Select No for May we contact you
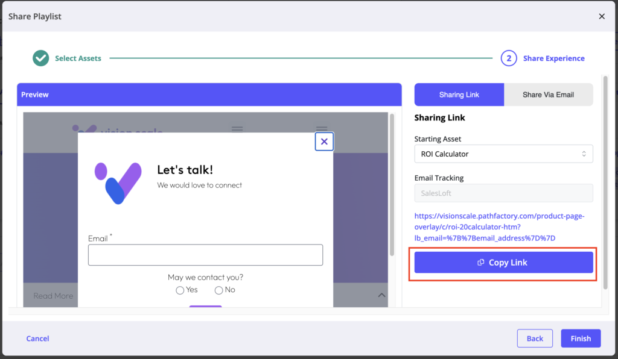This screenshot has width=618, height=359. 218,290
